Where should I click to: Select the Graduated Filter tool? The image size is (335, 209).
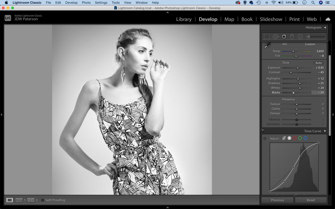pos(292,36)
